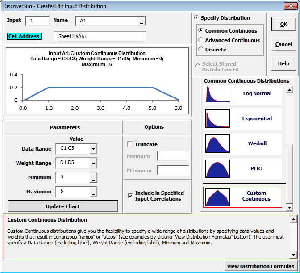Click range selector button in Name field
The image size is (300, 273).
141,21
